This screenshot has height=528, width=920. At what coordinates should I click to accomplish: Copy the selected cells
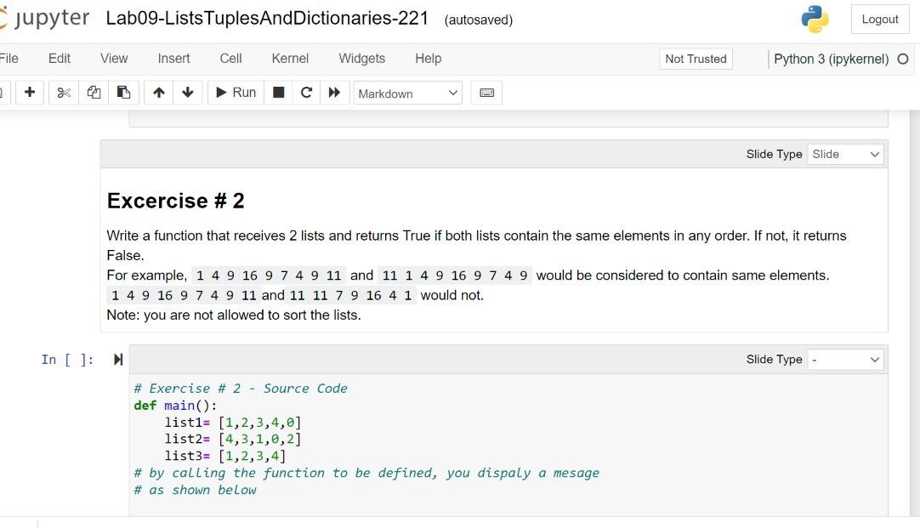click(94, 93)
